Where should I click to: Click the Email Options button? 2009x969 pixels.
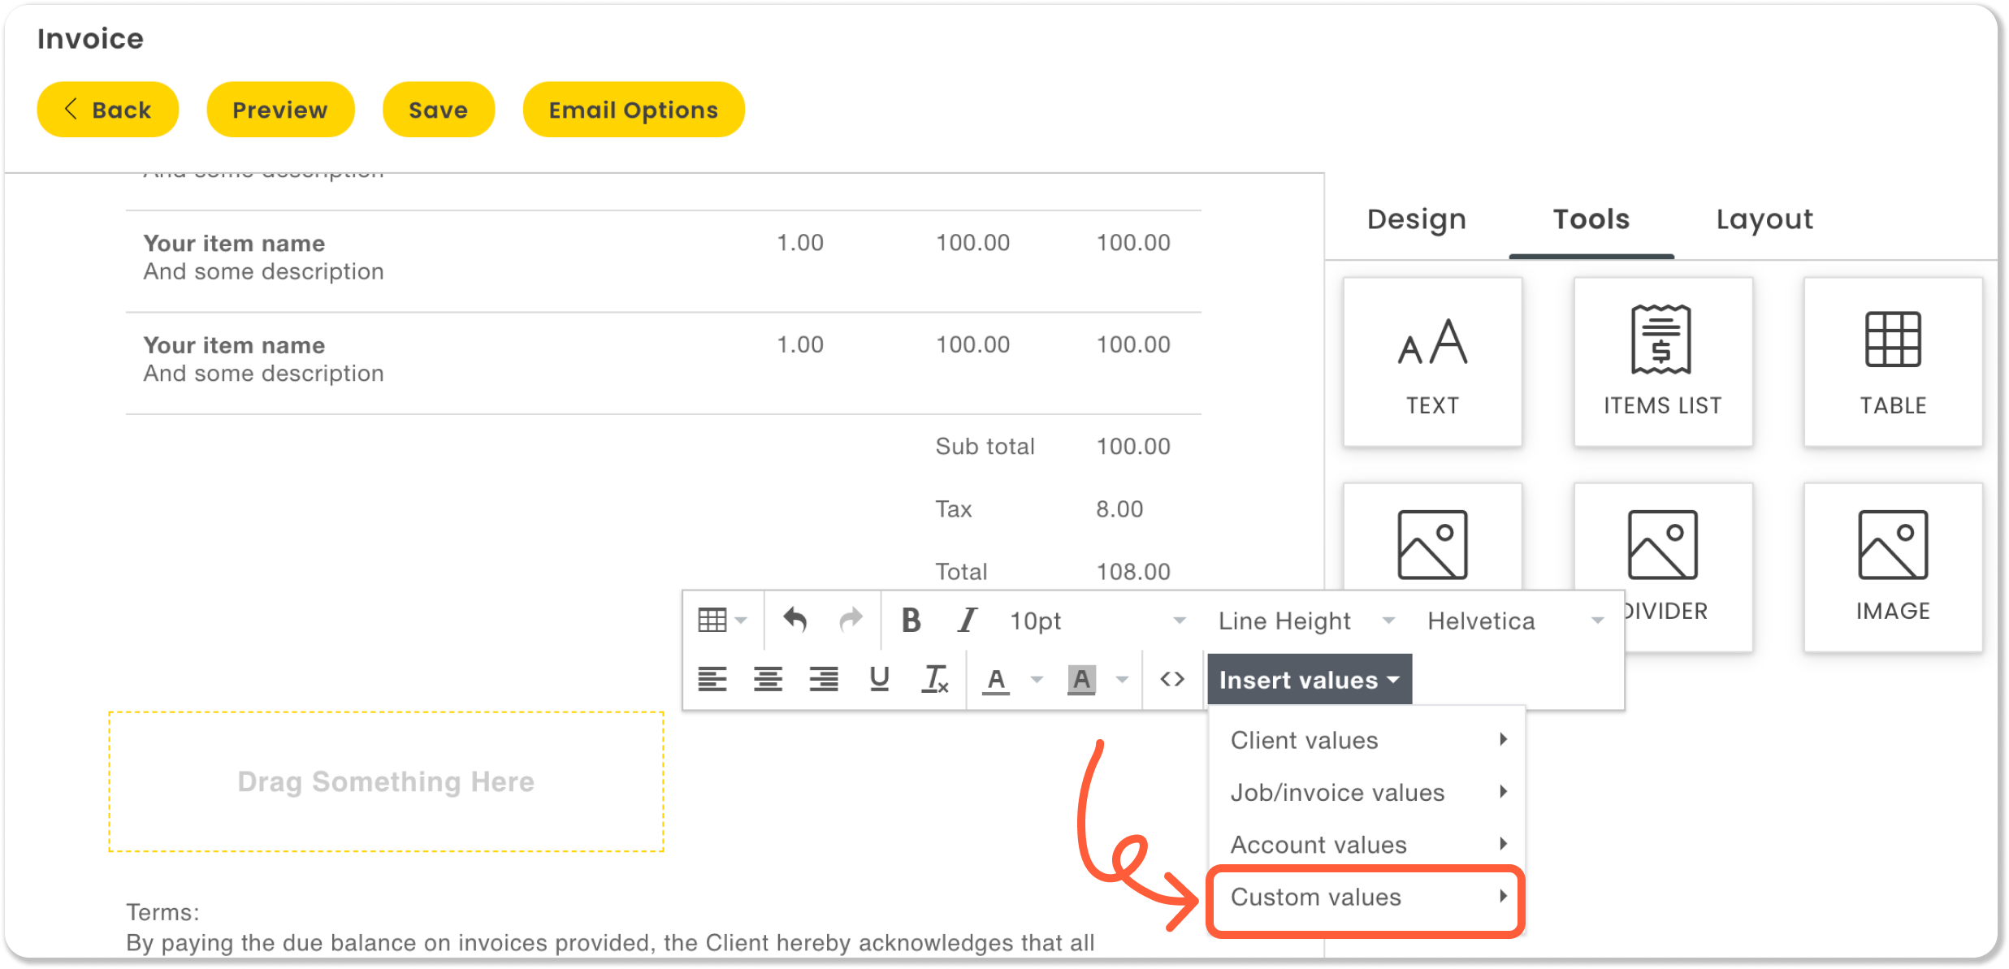tap(633, 110)
